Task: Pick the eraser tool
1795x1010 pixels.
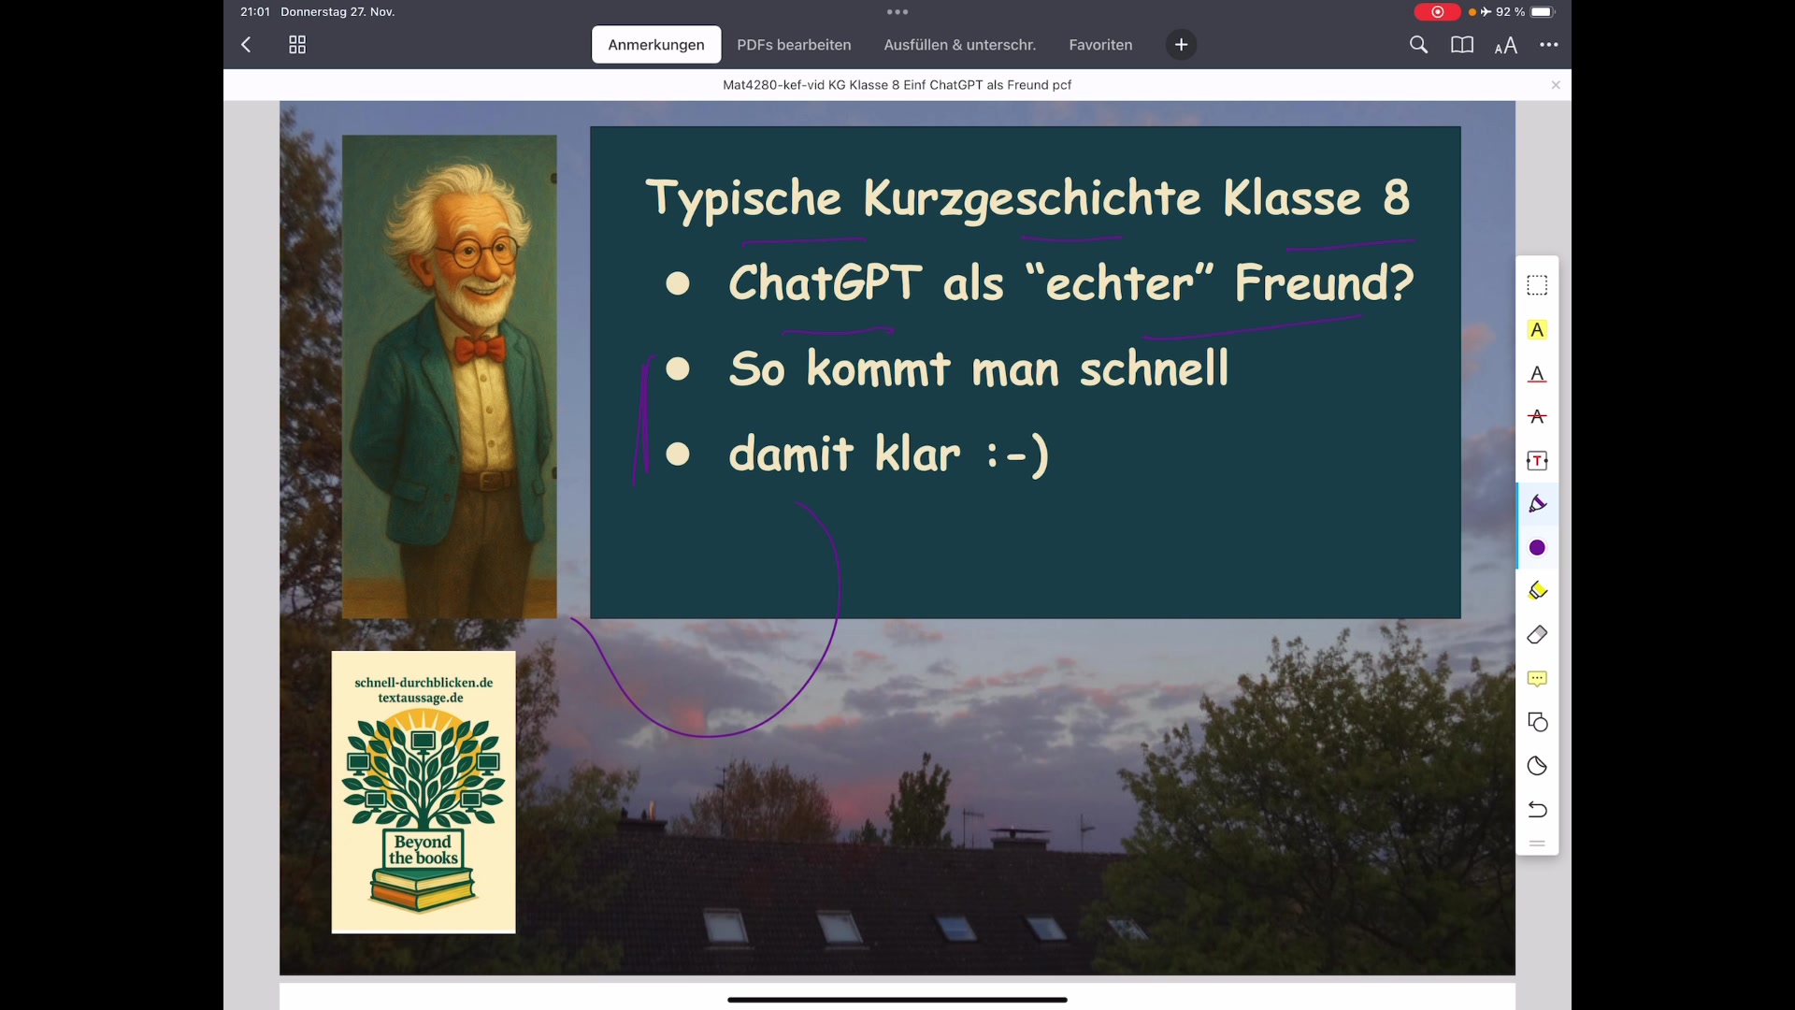Action: click(1538, 634)
